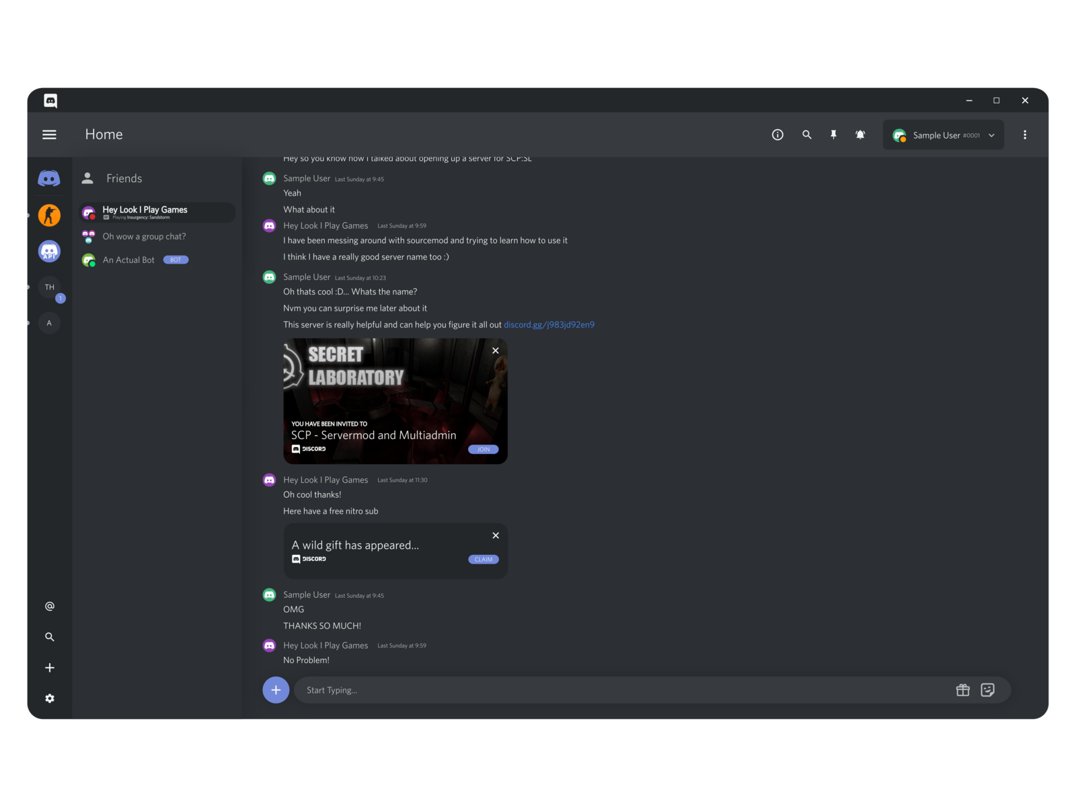Click Hey Look I Play Games avatar at No Problem!
The width and height of the screenshot is (1076, 807).
[x=269, y=646]
